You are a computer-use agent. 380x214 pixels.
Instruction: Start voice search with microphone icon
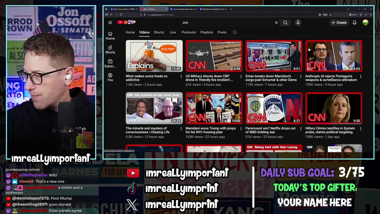click(x=298, y=23)
